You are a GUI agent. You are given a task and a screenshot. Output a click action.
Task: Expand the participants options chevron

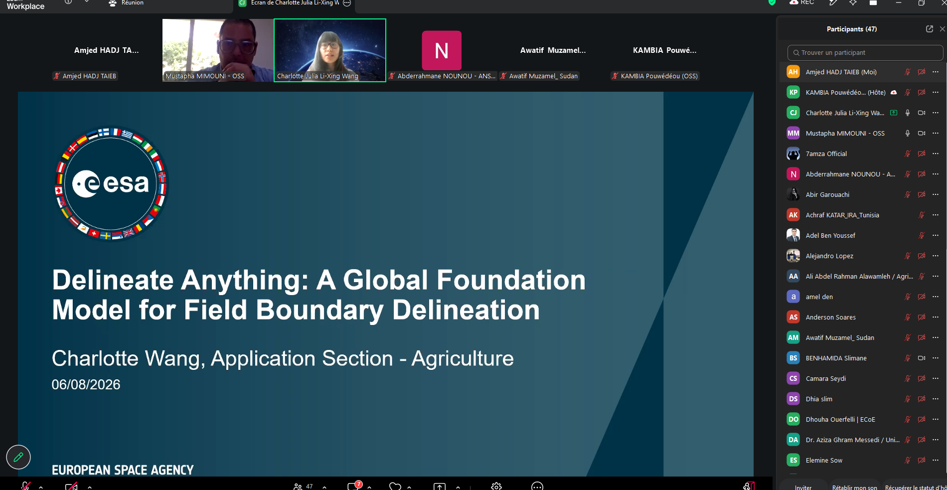point(324,487)
